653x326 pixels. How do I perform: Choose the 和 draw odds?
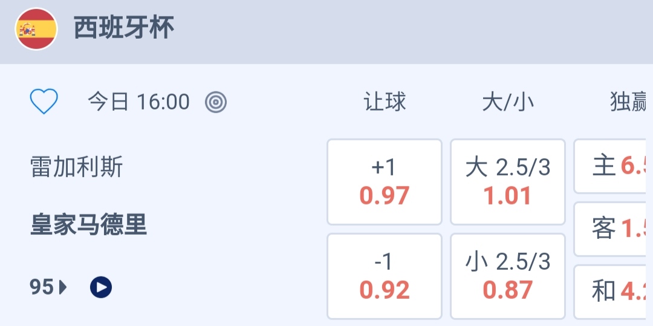pos(613,292)
